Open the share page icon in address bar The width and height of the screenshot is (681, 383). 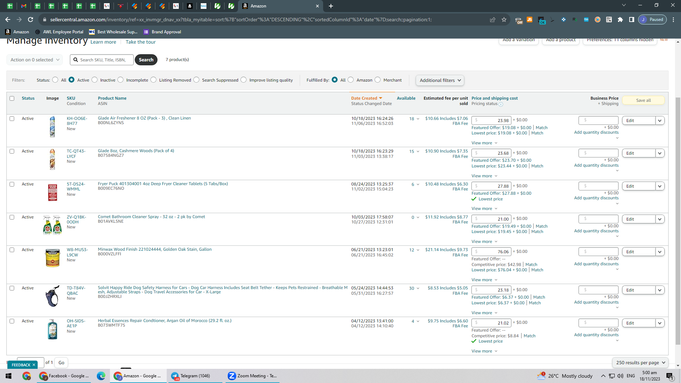(x=493, y=20)
